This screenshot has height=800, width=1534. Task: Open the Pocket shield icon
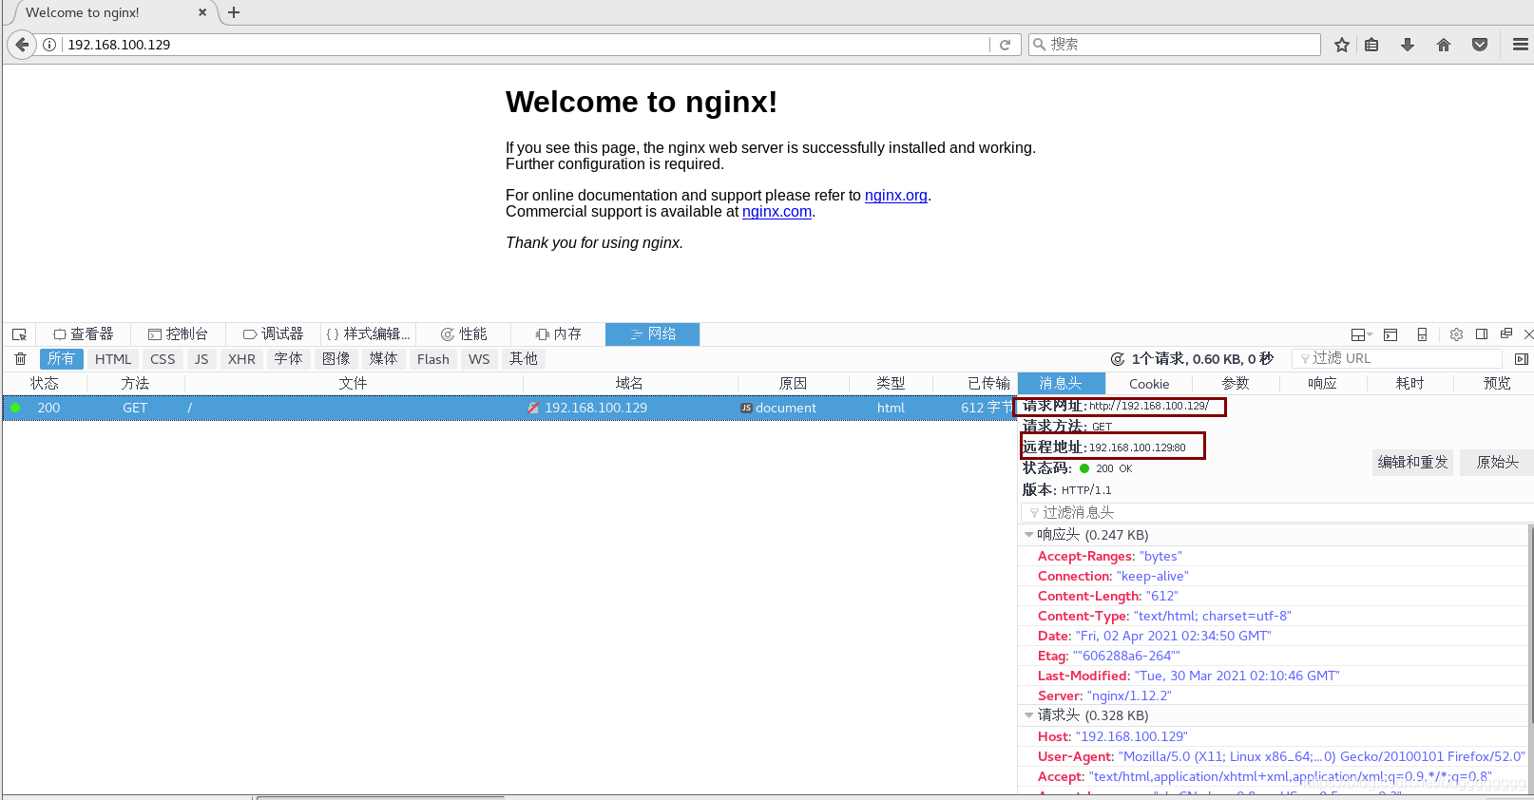(x=1480, y=45)
